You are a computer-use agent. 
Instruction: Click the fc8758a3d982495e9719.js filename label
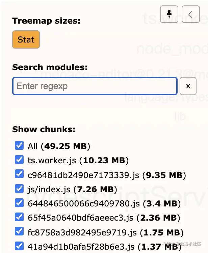click(x=84, y=232)
